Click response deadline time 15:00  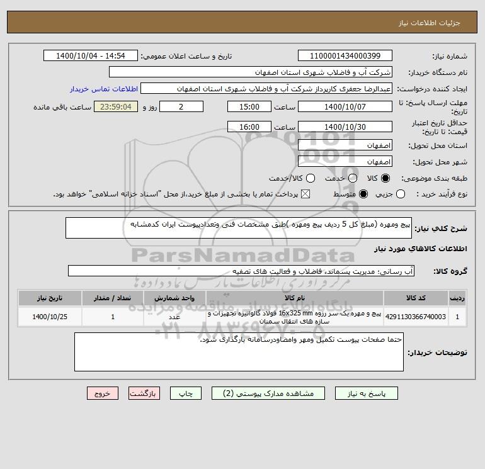point(249,106)
